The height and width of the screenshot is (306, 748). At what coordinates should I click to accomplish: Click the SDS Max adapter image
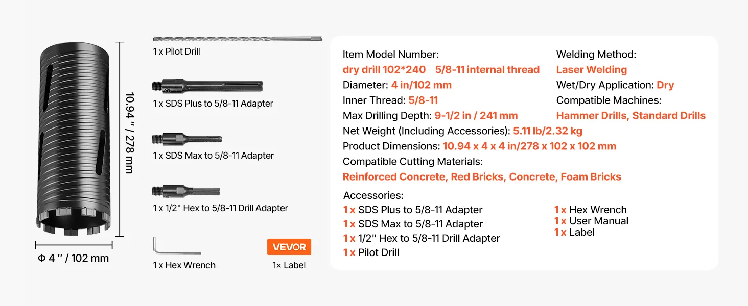coord(187,139)
